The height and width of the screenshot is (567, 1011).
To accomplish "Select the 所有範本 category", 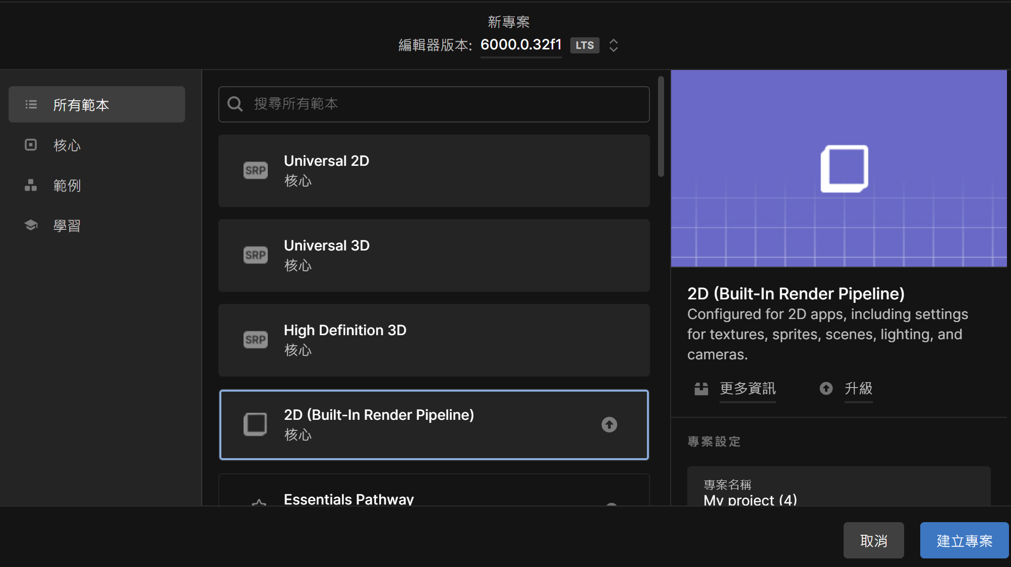I will [x=97, y=104].
